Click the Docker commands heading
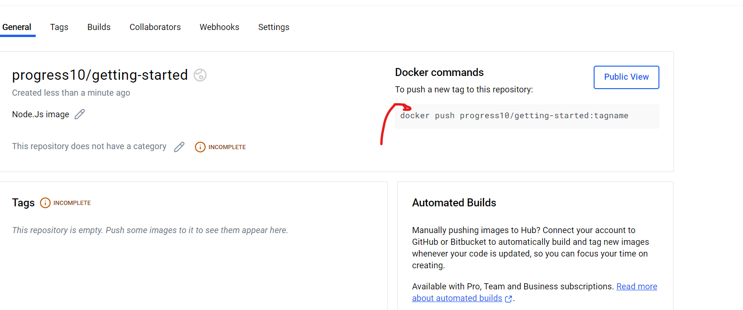This screenshot has width=743, height=310. click(x=439, y=72)
